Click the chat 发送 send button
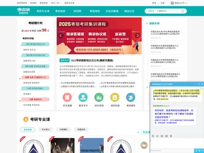Screen dimensions: 204x153 pos(198,151)
